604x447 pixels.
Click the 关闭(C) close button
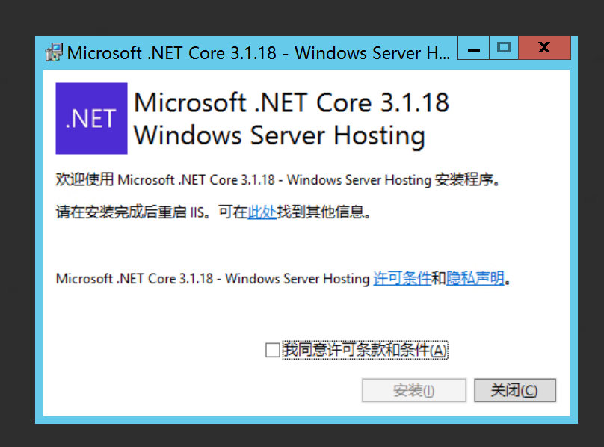pos(515,390)
